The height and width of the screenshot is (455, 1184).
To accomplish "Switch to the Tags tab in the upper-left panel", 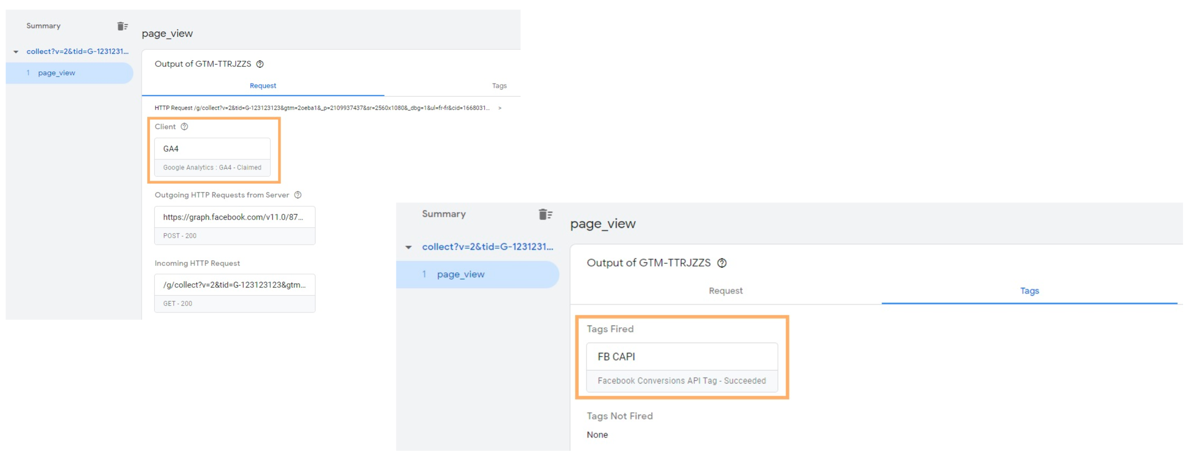I will [499, 86].
